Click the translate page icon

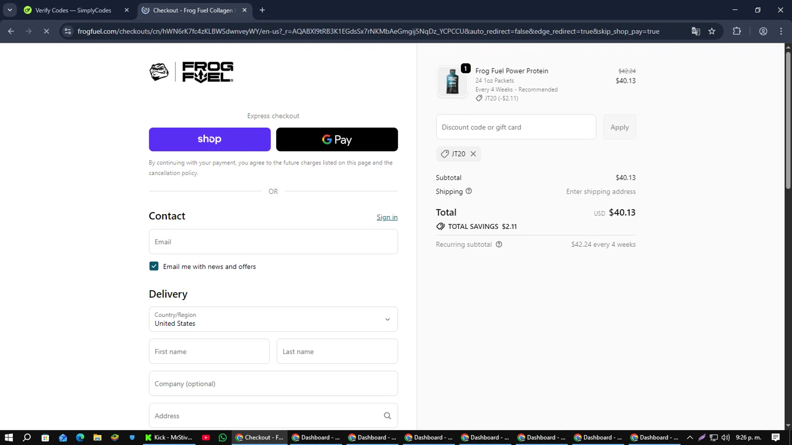pyautogui.click(x=696, y=31)
